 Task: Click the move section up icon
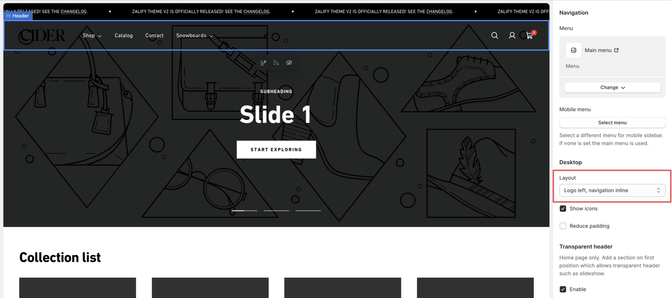263,63
